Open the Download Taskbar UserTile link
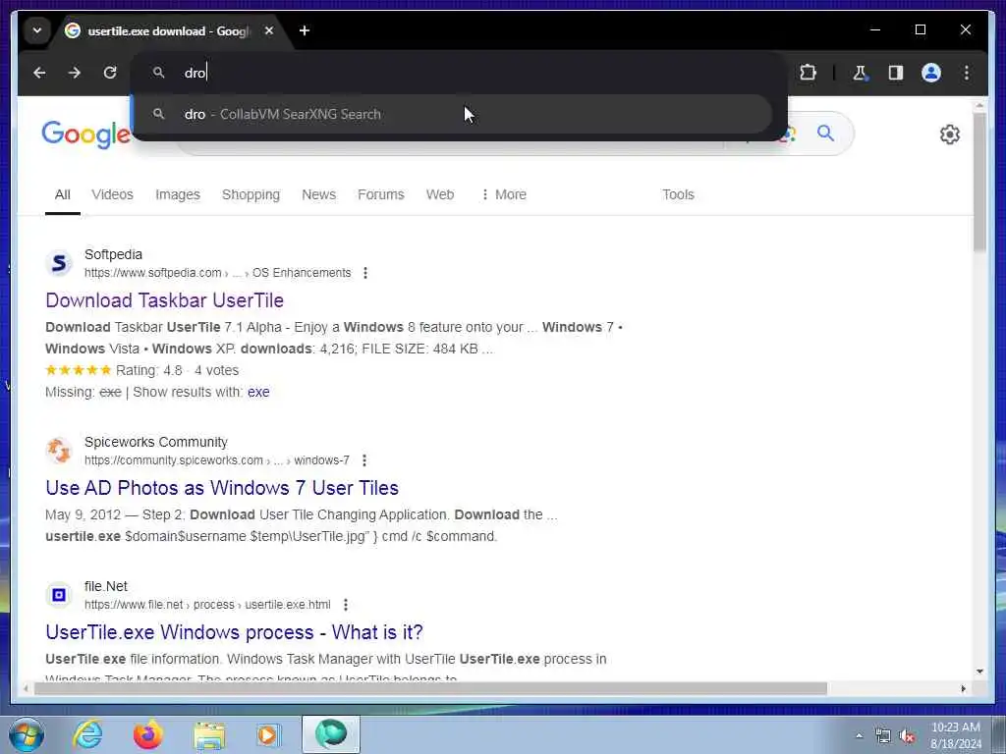1006x754 pixels. 164,300
